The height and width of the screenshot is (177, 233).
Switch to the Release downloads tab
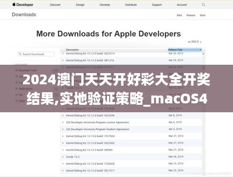point(191,15)
